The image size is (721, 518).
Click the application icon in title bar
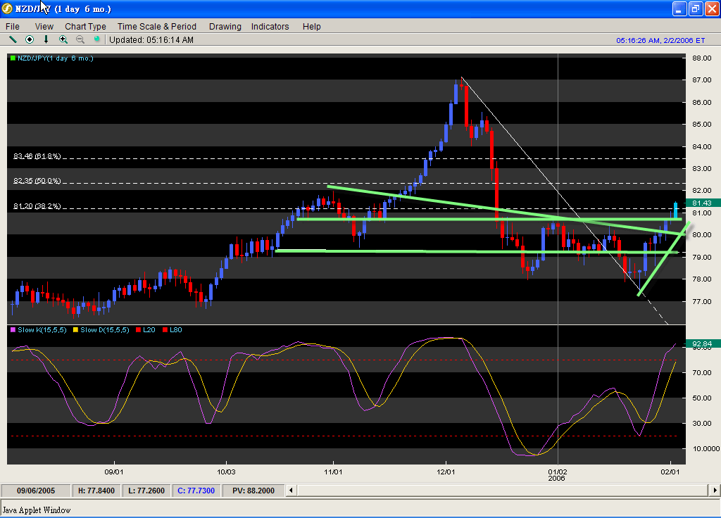click(7, 8)
